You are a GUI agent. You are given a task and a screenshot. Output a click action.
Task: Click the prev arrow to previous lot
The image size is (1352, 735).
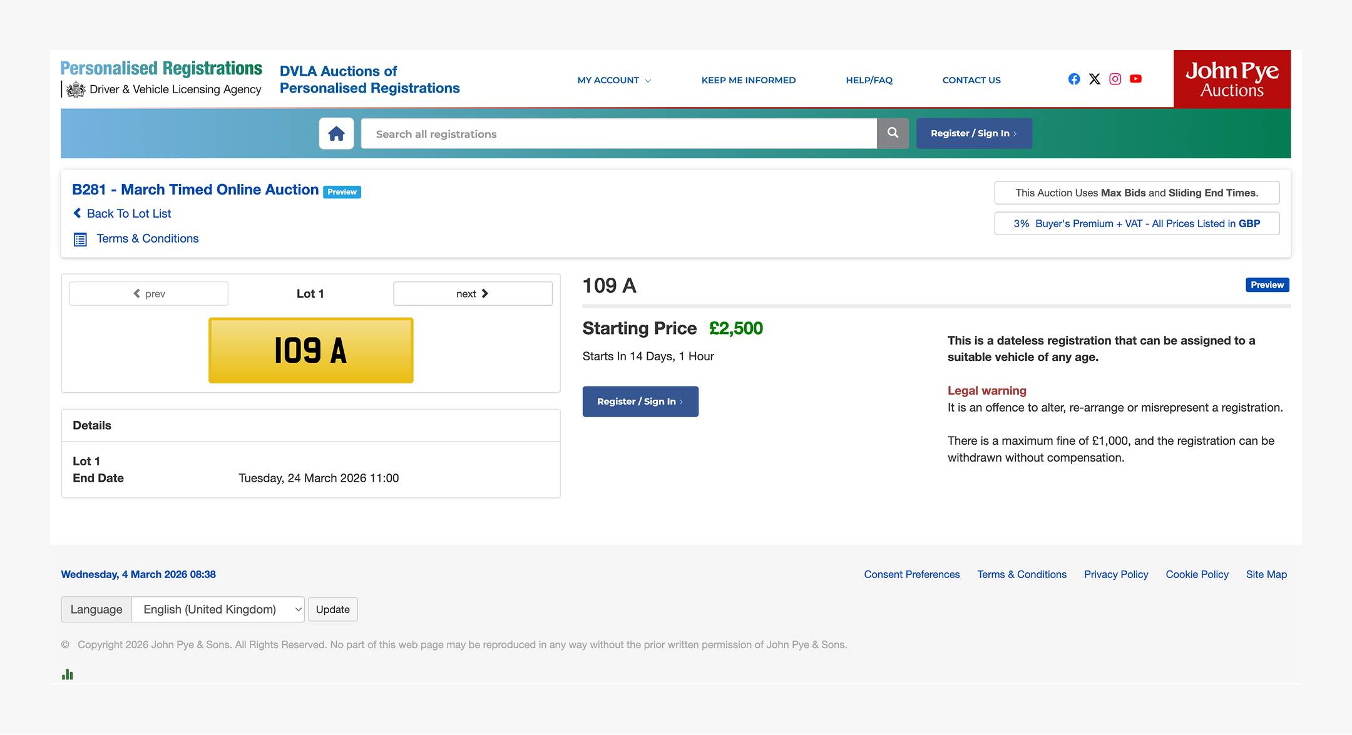(148, 293)
